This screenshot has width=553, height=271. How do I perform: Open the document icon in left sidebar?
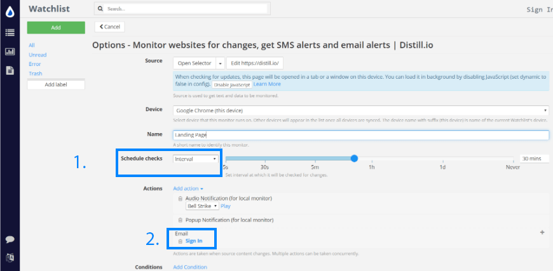coord(10,70)
